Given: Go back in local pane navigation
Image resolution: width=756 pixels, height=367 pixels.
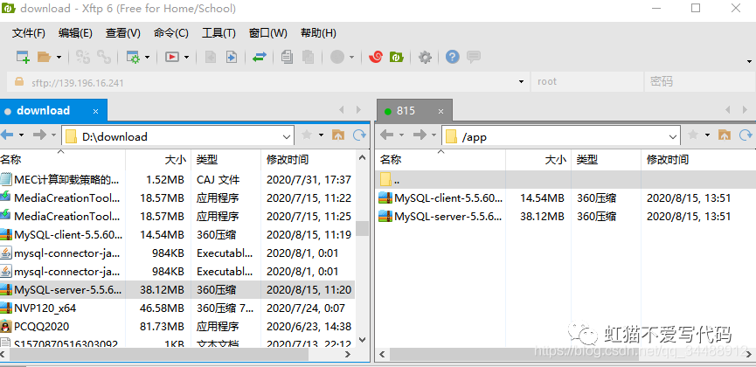Looking at the screenshot, I should click(x=7, y=135).
